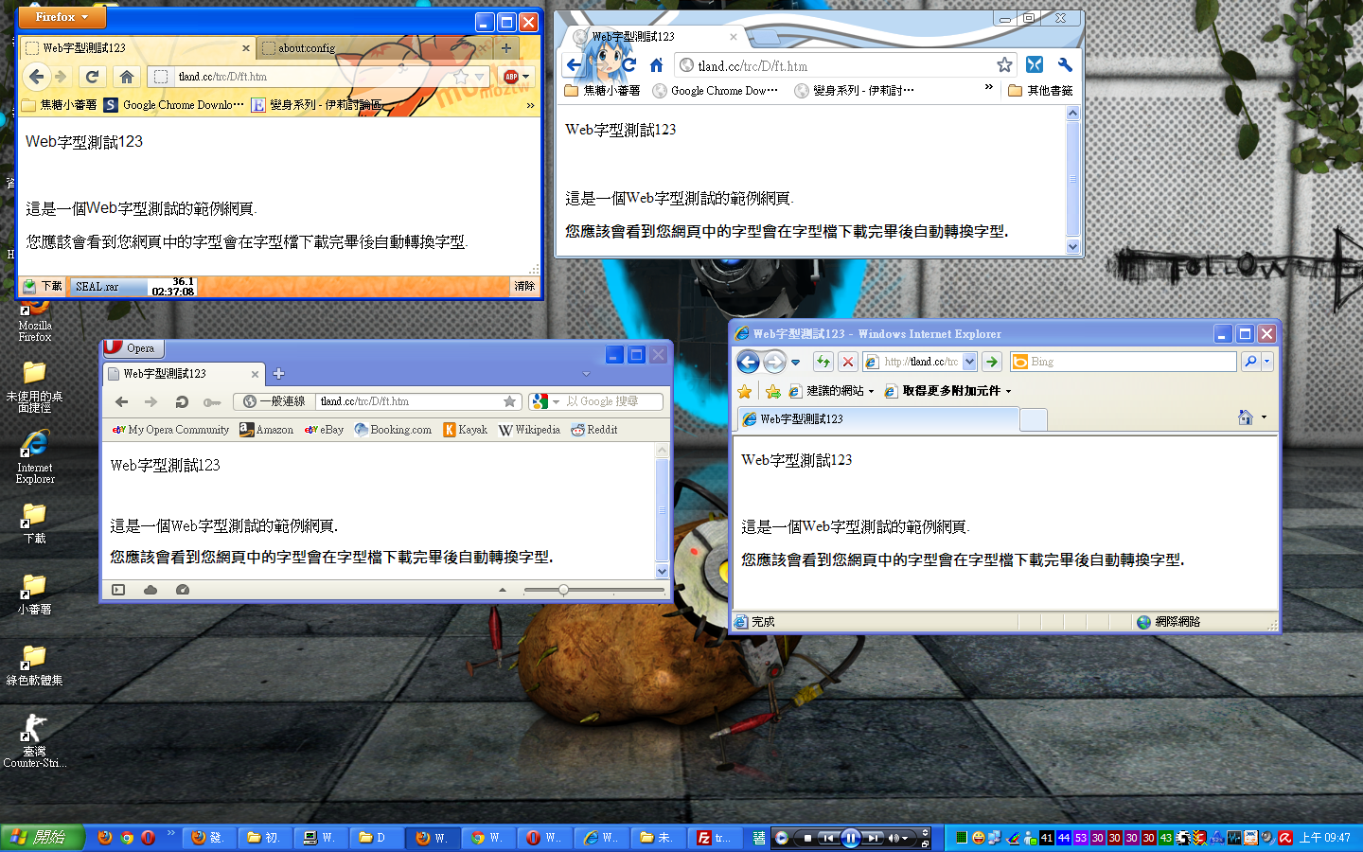Close the Firefox Web字型測試123 tab

click(x=246, y=47)
